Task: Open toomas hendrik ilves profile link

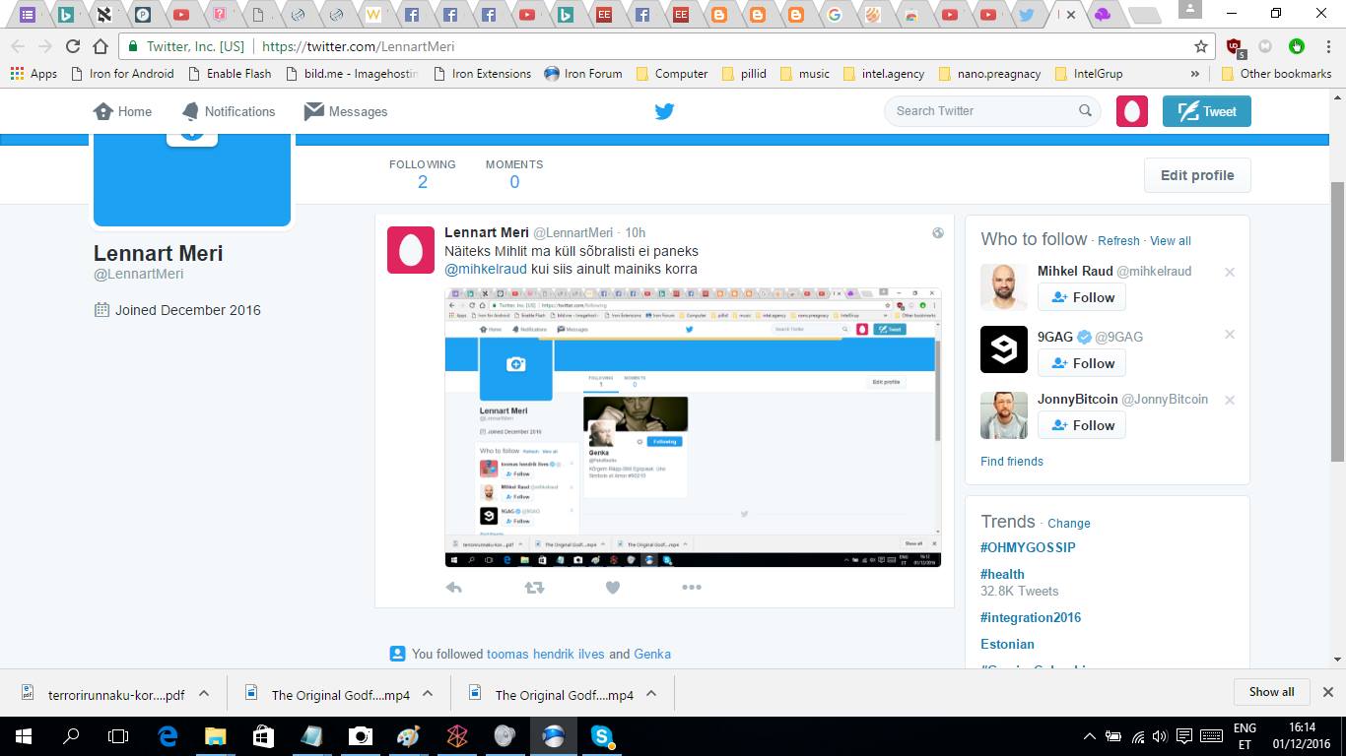Action: click(546, 654)
